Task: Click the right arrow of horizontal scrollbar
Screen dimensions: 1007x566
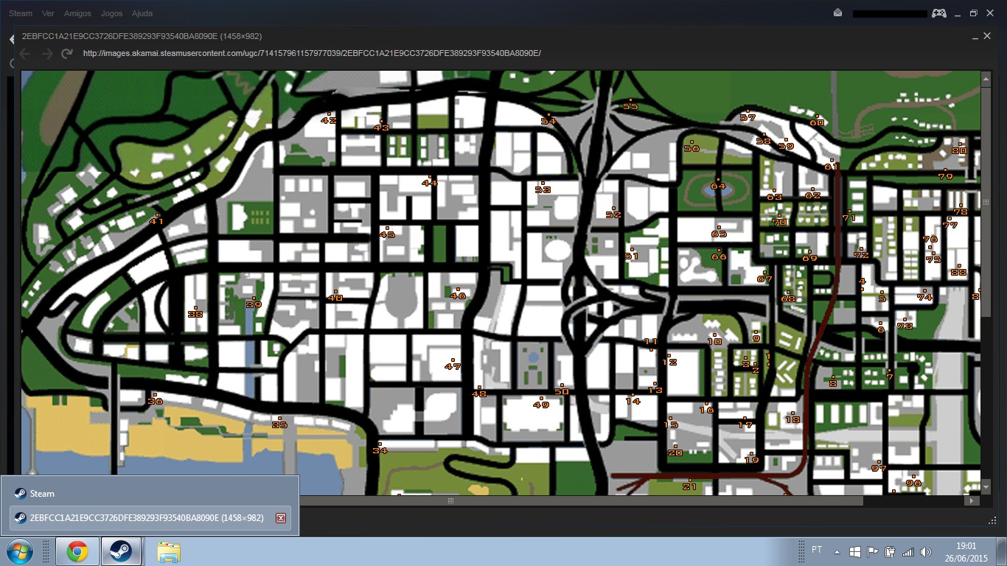Action: 972,500
